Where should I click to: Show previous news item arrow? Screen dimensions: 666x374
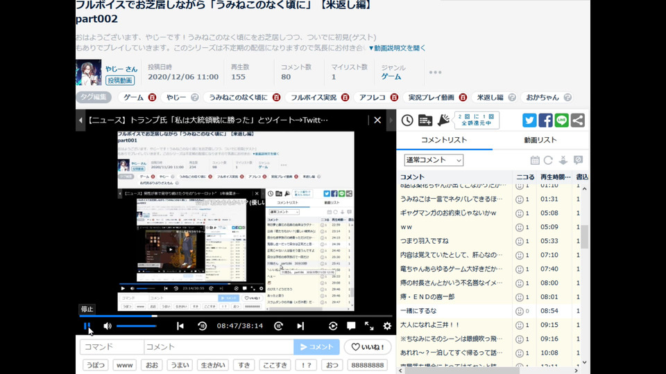80,120
